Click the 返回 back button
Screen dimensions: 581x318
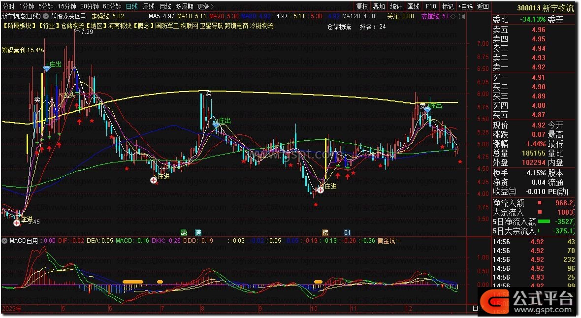(x=483, y=6)
